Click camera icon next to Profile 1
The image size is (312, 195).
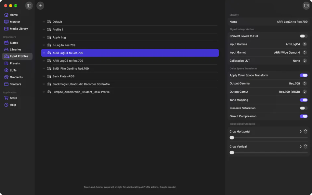(49, 30)
